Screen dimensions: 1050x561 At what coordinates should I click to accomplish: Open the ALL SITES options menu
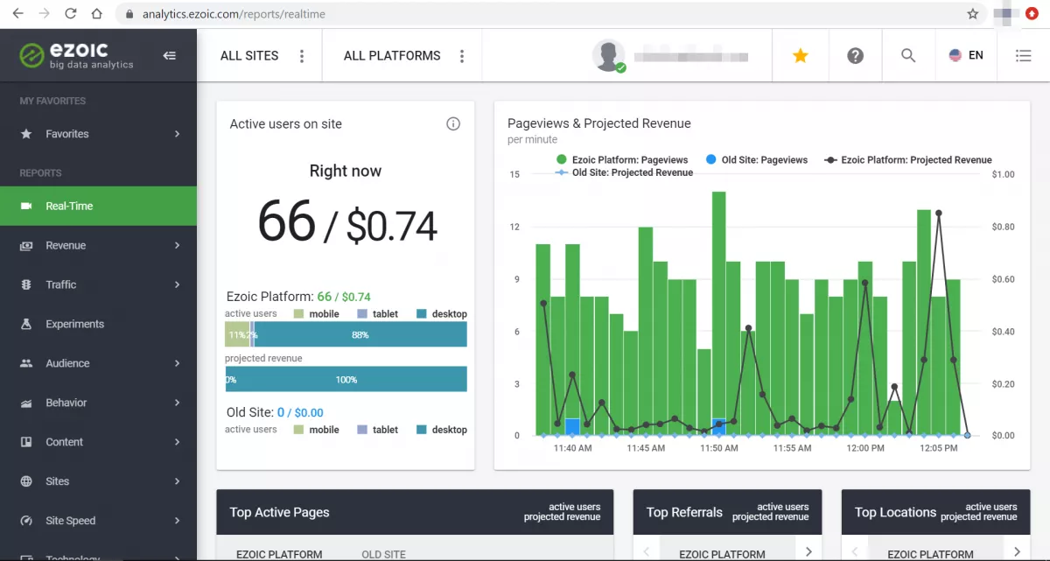(302, 56)
